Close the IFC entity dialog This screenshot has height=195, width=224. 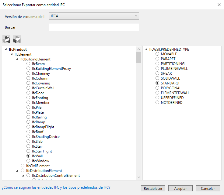pos(219,5)
